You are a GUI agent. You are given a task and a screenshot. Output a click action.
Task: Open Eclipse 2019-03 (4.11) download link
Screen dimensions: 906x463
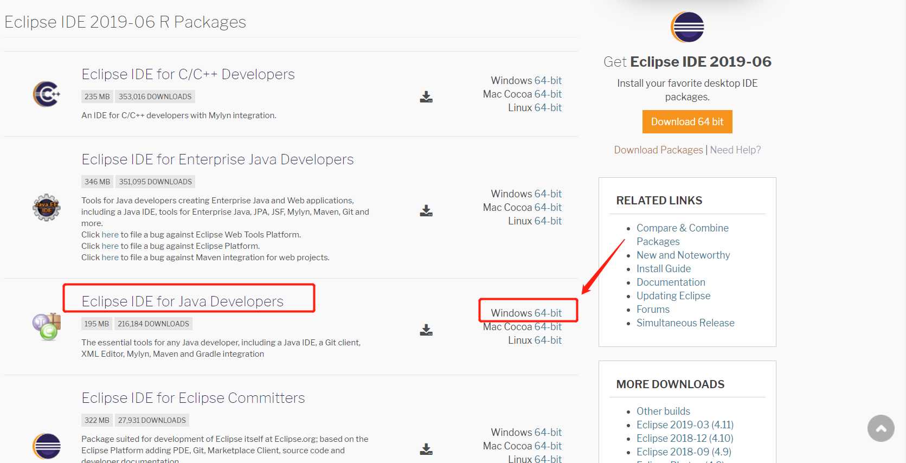point(685,425)
